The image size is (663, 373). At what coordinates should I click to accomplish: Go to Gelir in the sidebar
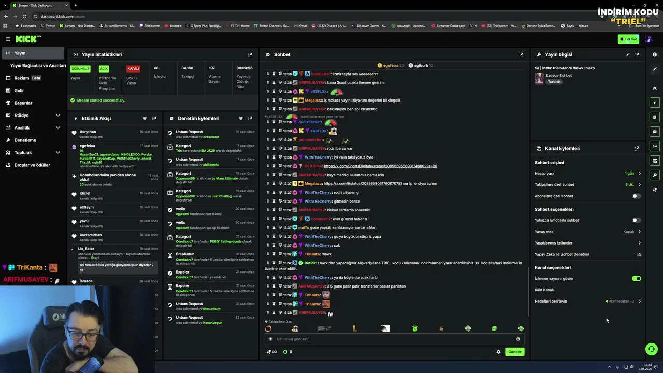tap(33, 91)
